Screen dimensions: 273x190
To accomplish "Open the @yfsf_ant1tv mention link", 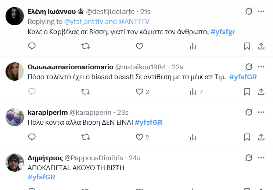I will [86, 21].
